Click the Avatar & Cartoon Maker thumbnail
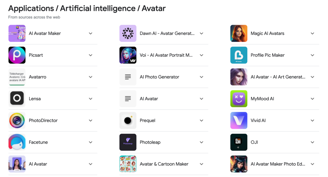328x177 pixels. tap(128, 164)
